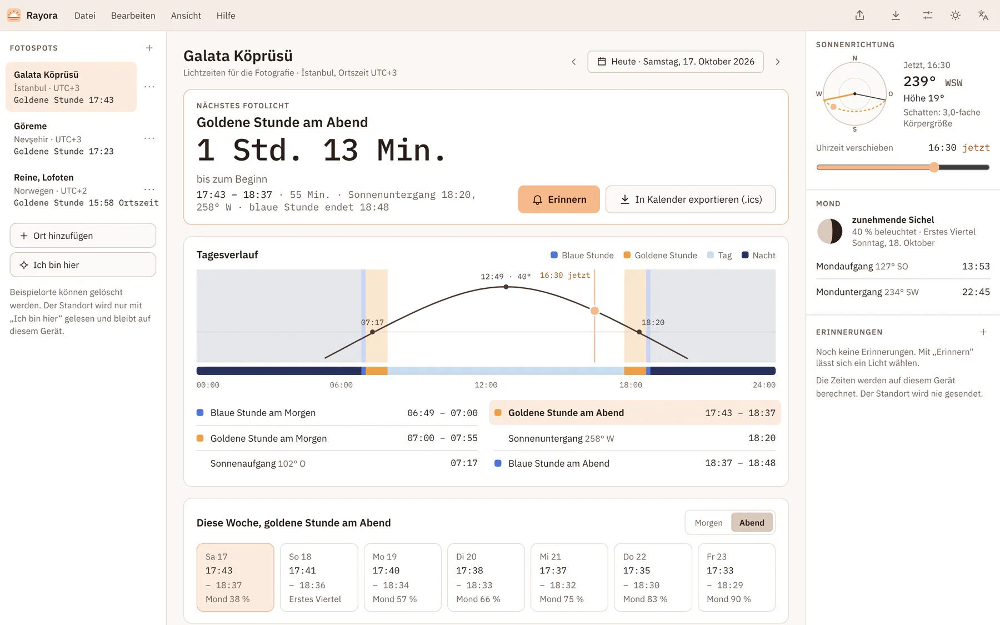Select the Göreme photo spot
This screenshot has height=625, width=1000.
(71, 138)
